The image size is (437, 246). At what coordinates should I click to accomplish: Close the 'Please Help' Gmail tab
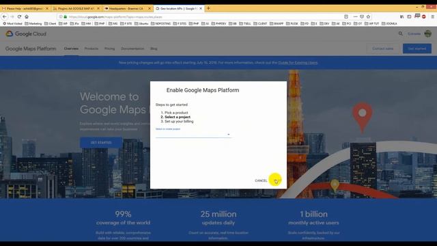(47, 9)
